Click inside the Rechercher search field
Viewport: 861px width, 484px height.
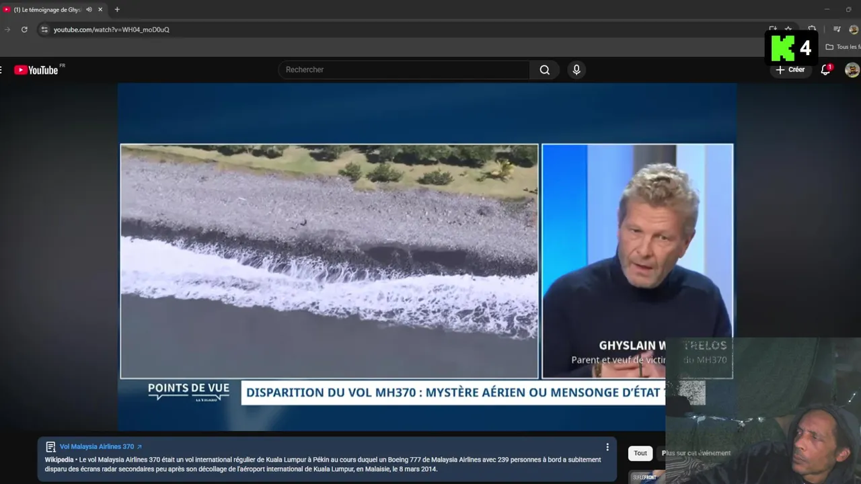click(x=404, y=70)
